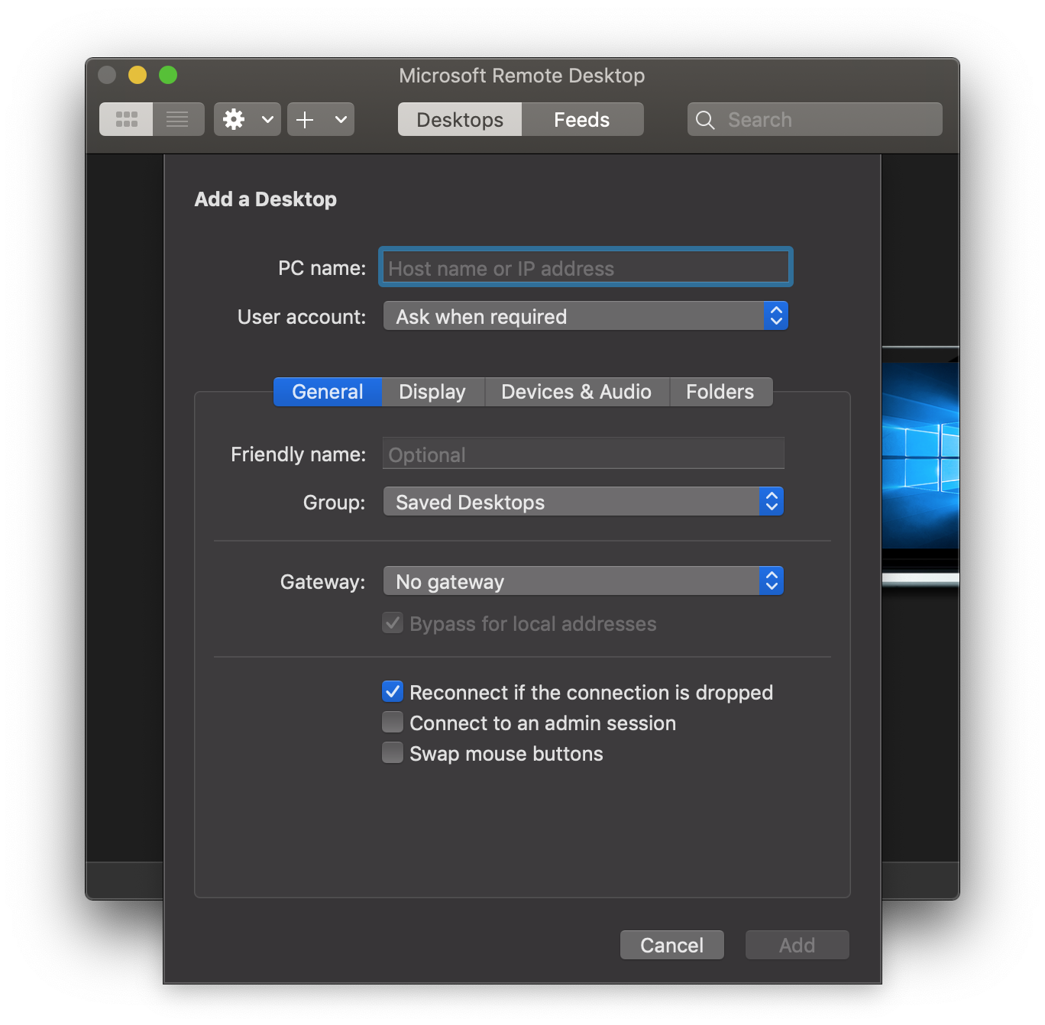Image resolution: width=1045 pixels, height=1025 pixels.
Task: Open the General tab
Action: [328, 392]
